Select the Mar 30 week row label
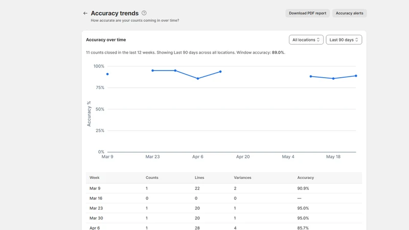This screenshot has height=230, width=409. point(96,218)
